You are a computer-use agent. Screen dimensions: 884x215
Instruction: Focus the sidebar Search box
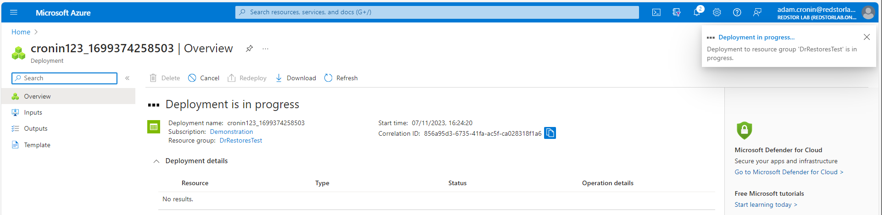[64, 78]
